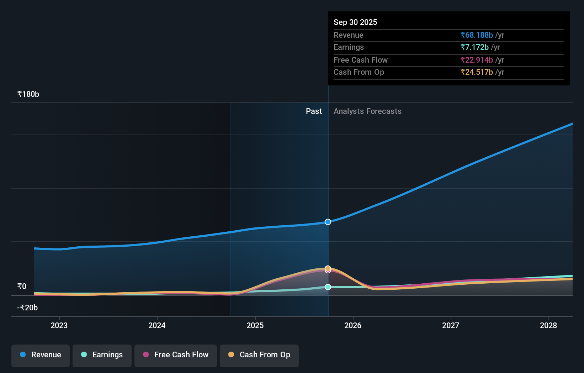Click the rupee symbol before 68.188b
Image resolution: width=584 pixels, height=373 pixels.
[x=462, y=35]
